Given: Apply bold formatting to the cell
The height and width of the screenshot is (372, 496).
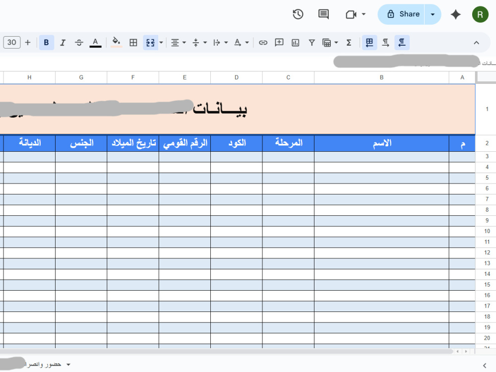Looking at the screenshot, I should [x=46, y=42].
